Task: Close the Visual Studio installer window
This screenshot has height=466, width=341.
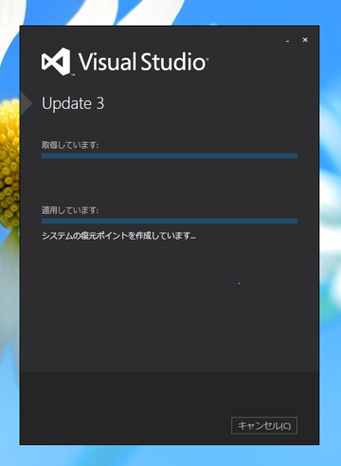Action: click(x=305, y=40)
